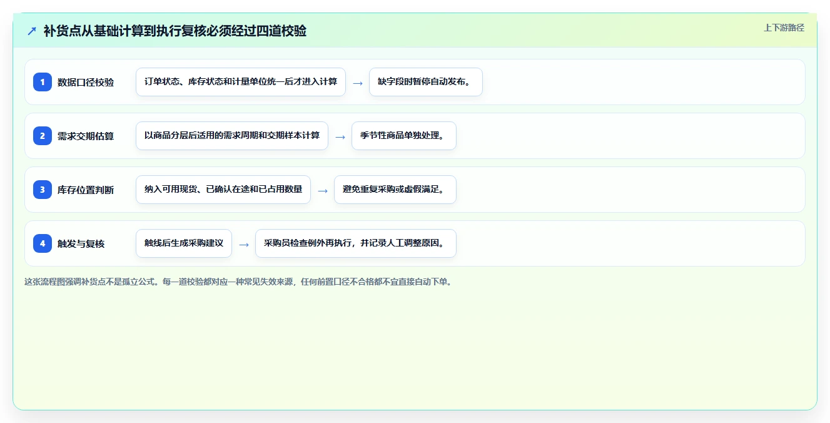Click the box 采购员检查例外再执行，并记录人工调整原因。
The image size is (830, 423).
[x=356, y=243]
